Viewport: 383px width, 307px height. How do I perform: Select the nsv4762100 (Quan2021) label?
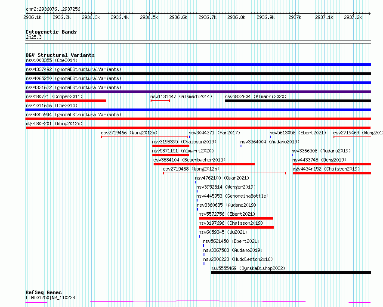pyautogui.click(x=222, y=178)
